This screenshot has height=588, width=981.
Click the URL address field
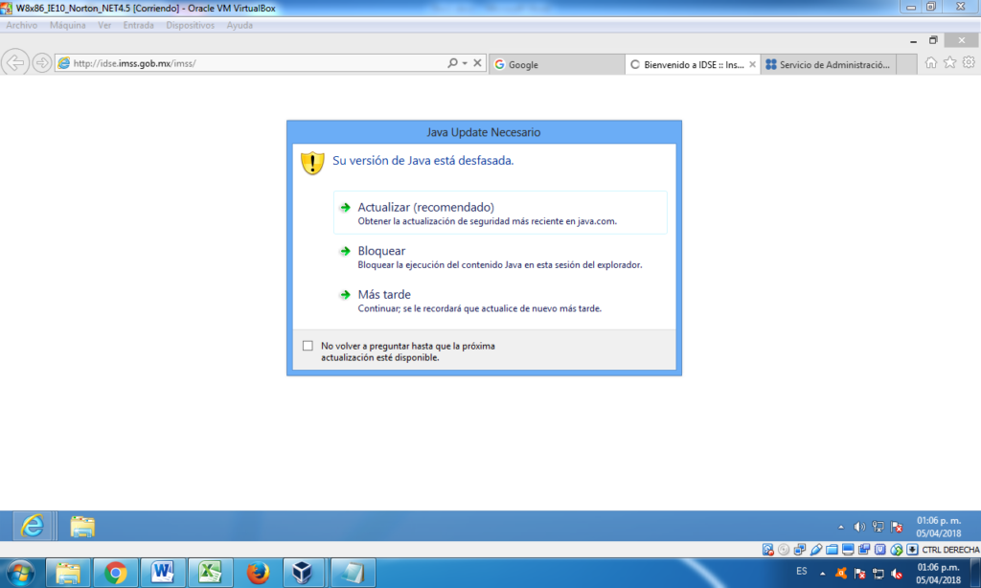(249, 63)
